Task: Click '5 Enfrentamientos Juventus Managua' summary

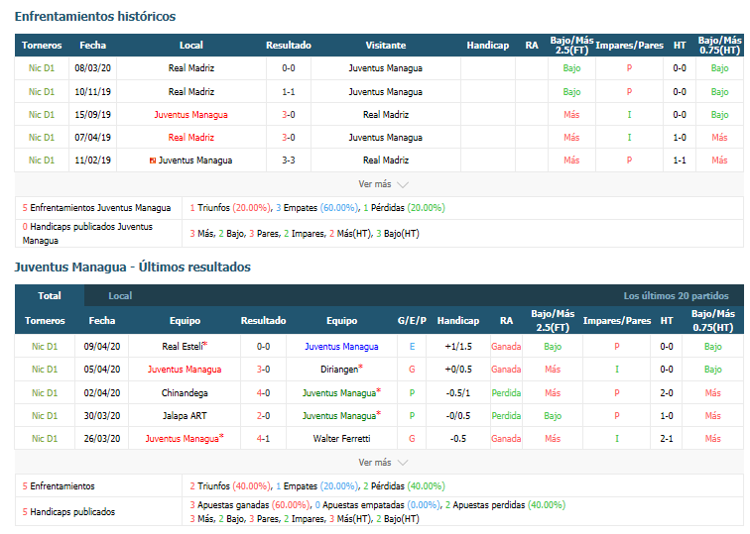Action: tap(96, 208)
